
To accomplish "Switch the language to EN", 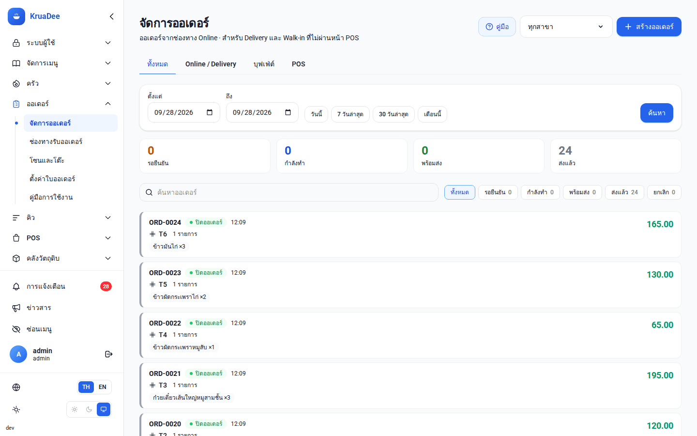I will click(103, 387).
